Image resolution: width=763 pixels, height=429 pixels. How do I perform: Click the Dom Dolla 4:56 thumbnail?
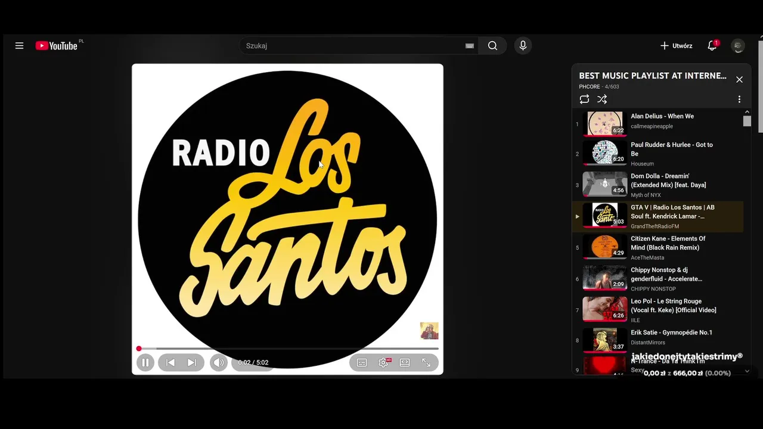pyautogui.click(x=604, y=184)
